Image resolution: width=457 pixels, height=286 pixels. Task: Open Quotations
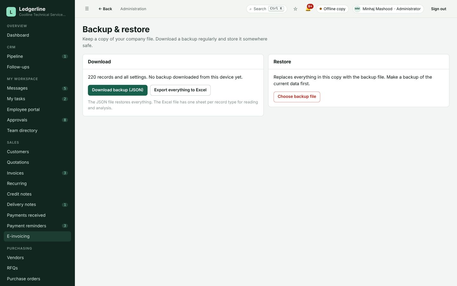point(37,162)
